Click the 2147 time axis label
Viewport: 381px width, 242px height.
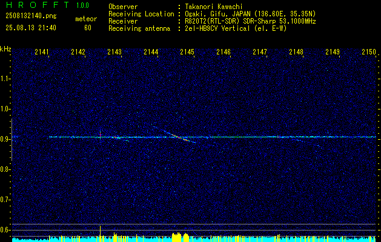(x=260, y=51)
